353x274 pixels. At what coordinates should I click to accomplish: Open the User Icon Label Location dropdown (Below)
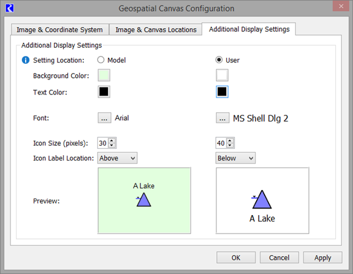click(235, 158)
